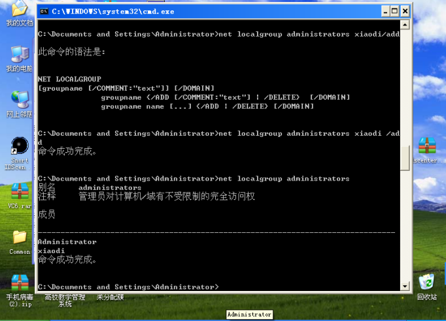The width and height of the screenshot is (446, 321).
Task: Click the first '命令成功完成。' message
Action: (x=67, y=151)
